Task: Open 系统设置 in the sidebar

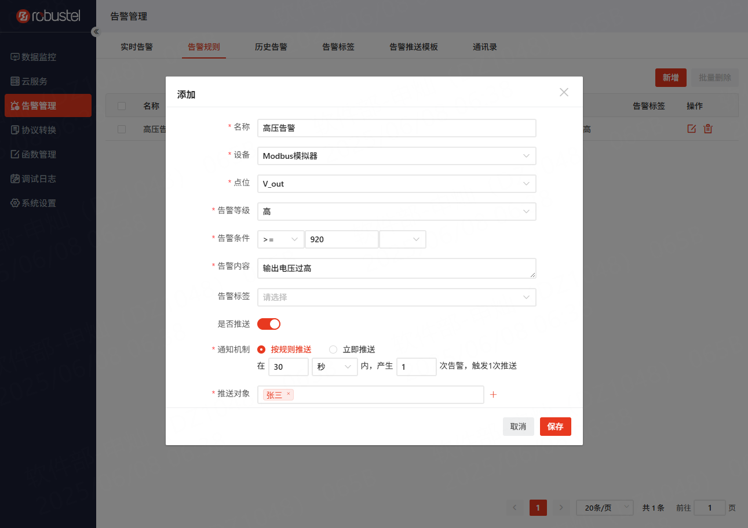Action: tap(39, 203)
